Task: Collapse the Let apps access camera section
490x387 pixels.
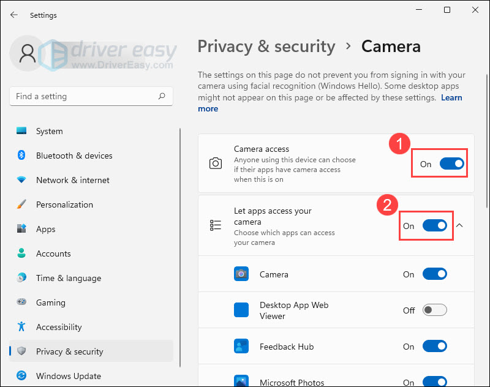Action: tap(459, 225)
